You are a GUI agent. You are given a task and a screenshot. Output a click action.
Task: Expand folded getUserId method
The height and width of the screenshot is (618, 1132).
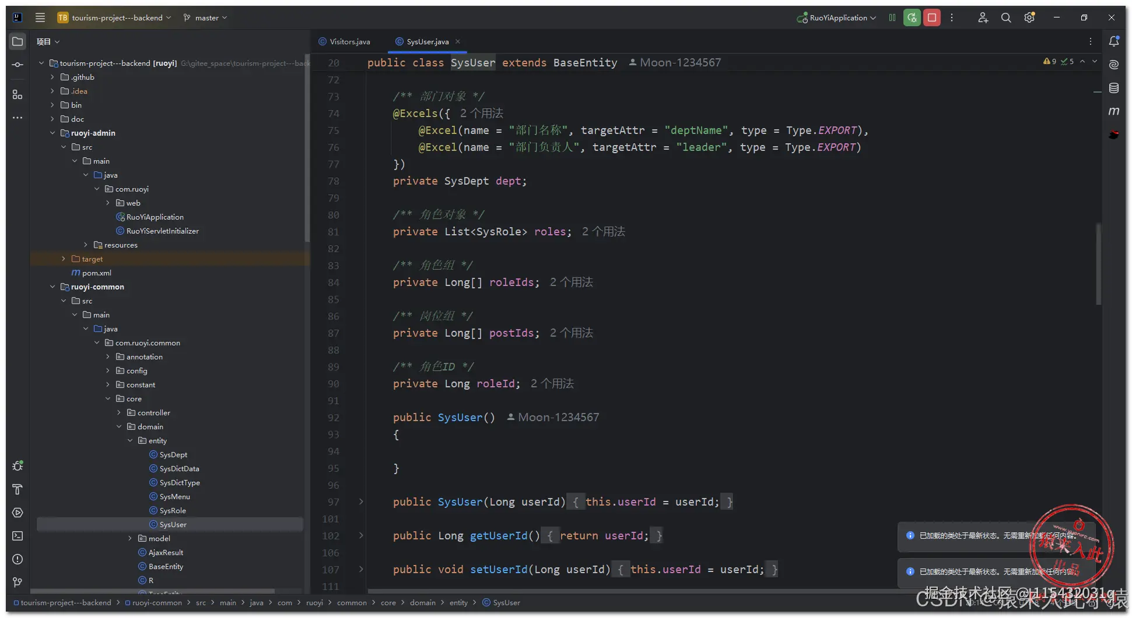pos(361,535)
